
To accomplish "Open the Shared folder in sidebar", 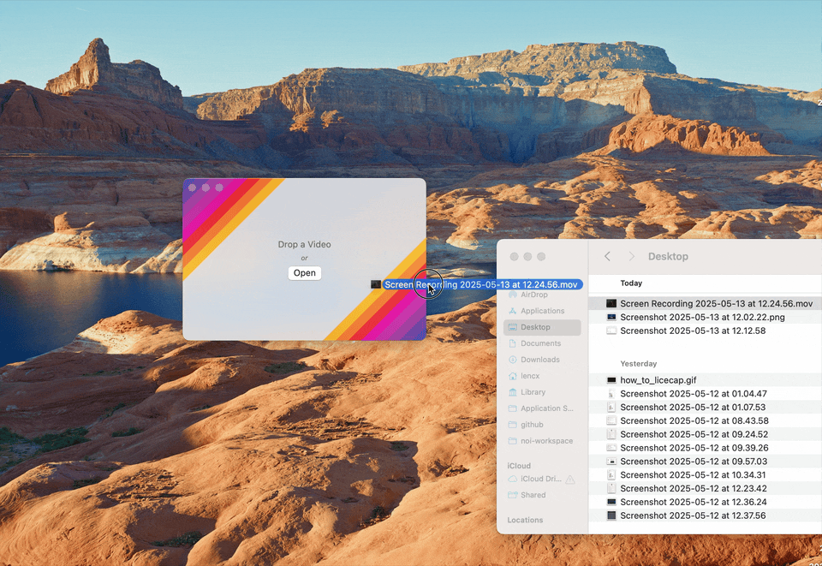I will 542,495.
